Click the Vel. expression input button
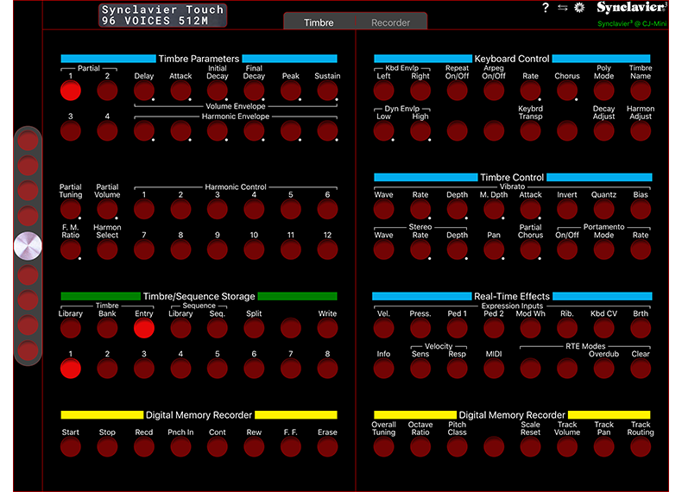682x492 pixels. pyautogui.click(x=383, y=329)
